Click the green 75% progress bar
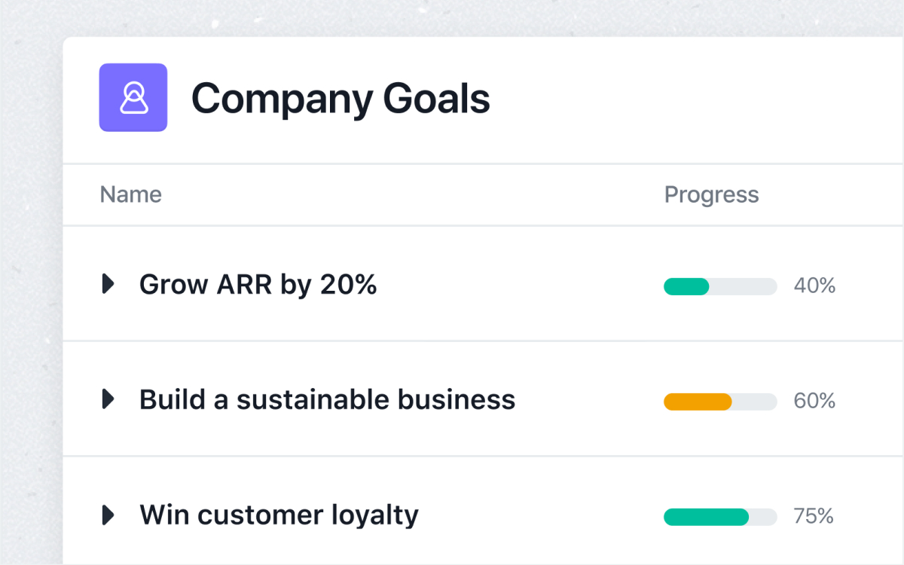Screen dimensions: 904x565 click(706, 517)
